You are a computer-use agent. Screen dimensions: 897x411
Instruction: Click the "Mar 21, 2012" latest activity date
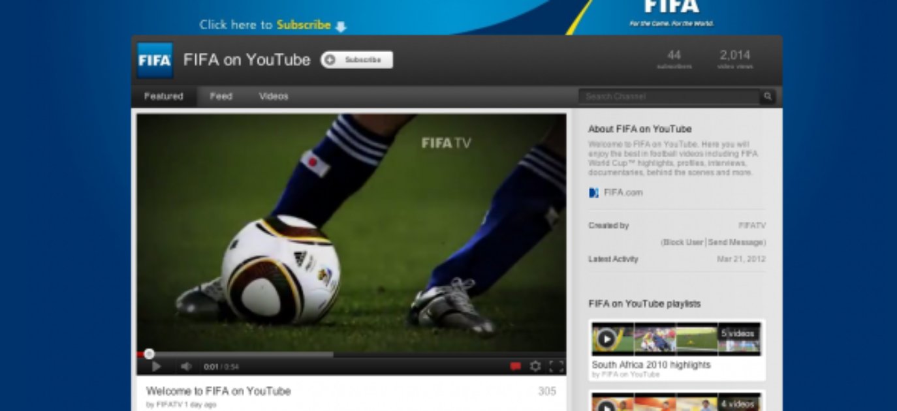click(741, 259)
